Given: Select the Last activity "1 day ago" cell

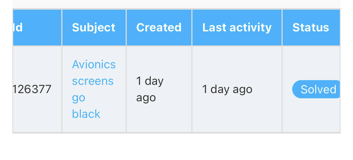Looking at the screenshot, I should click(x=227, y=89).
